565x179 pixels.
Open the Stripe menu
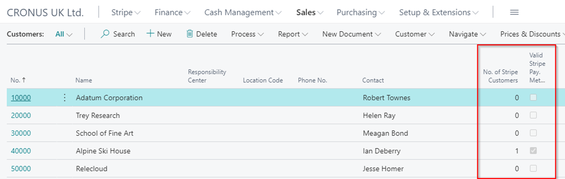point(126,13)
